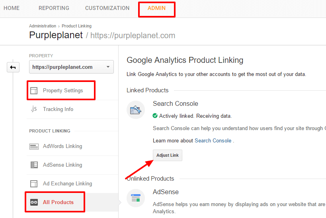Click the AdSense Linking icon
This screenshot has width=326, height=218.
[34, 165]
